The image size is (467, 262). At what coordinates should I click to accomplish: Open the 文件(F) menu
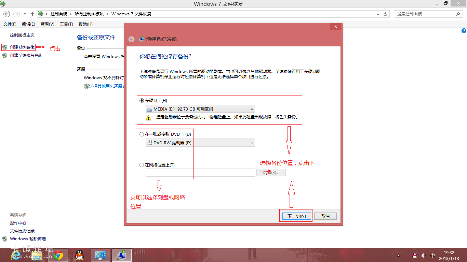[x=10, y=24]
